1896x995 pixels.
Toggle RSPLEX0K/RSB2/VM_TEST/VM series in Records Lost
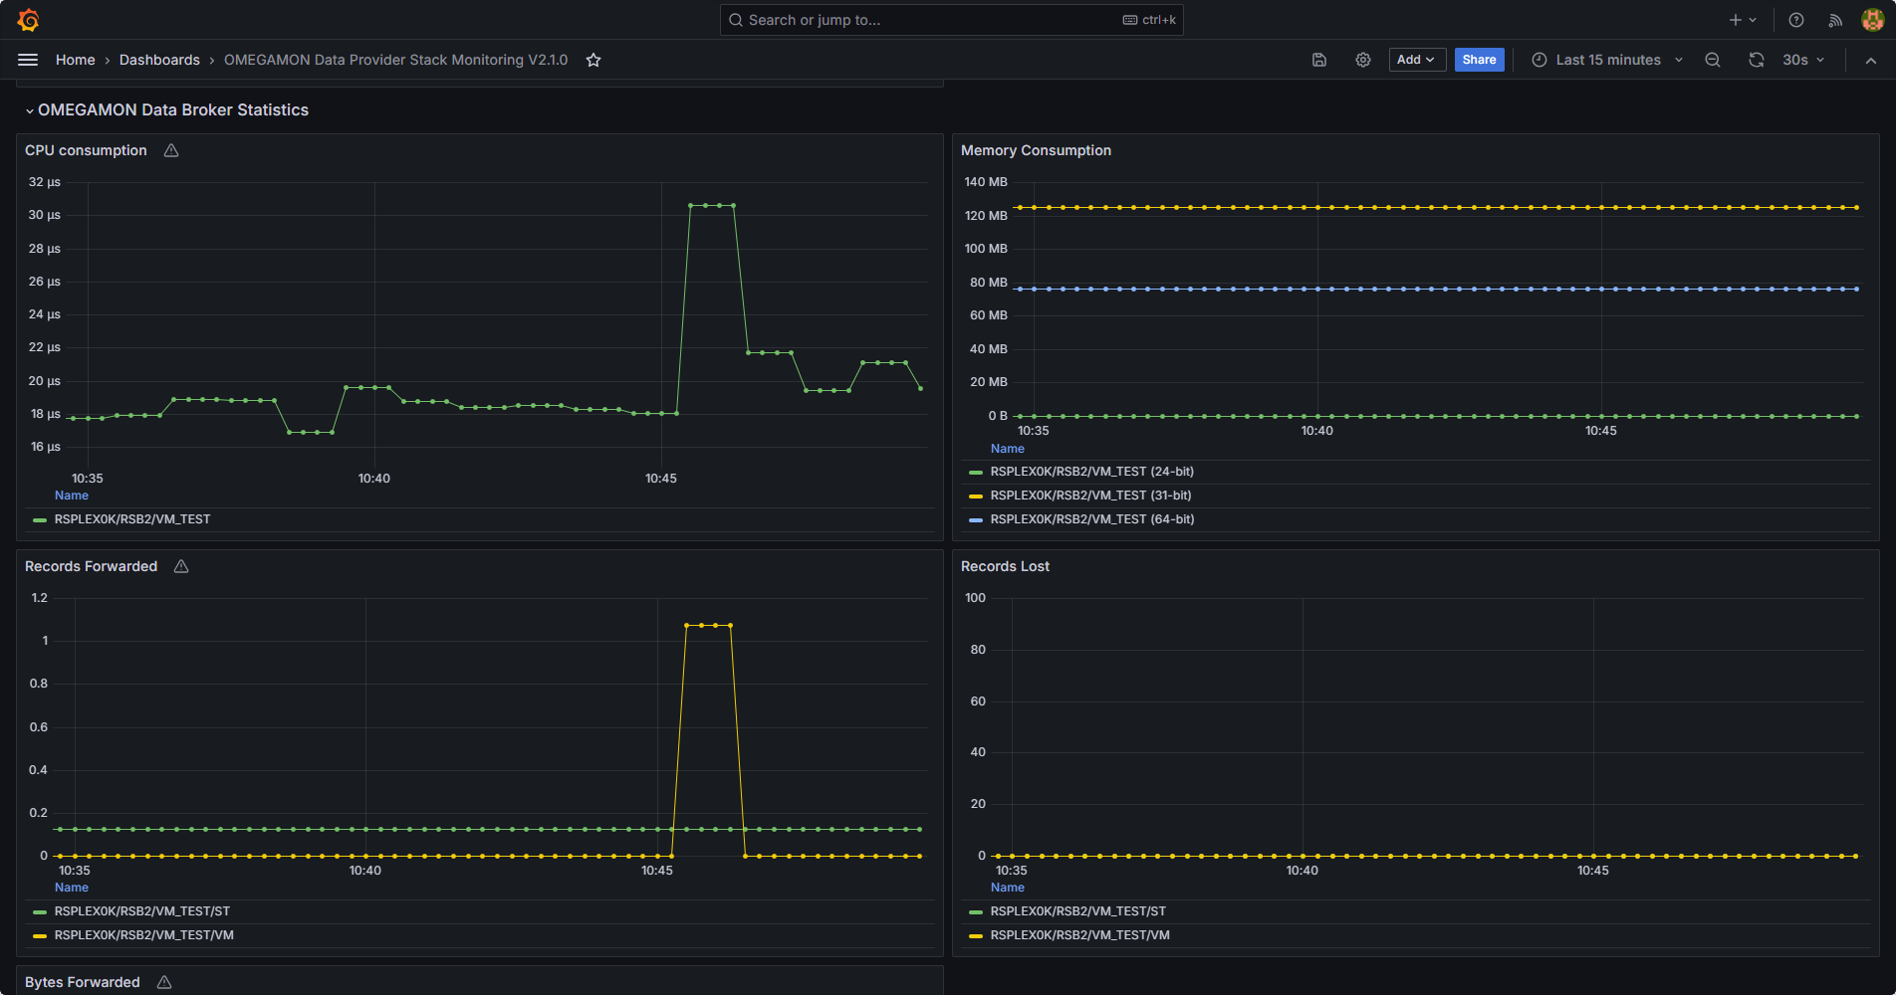pyautogui.click(x=1079, y=935)
